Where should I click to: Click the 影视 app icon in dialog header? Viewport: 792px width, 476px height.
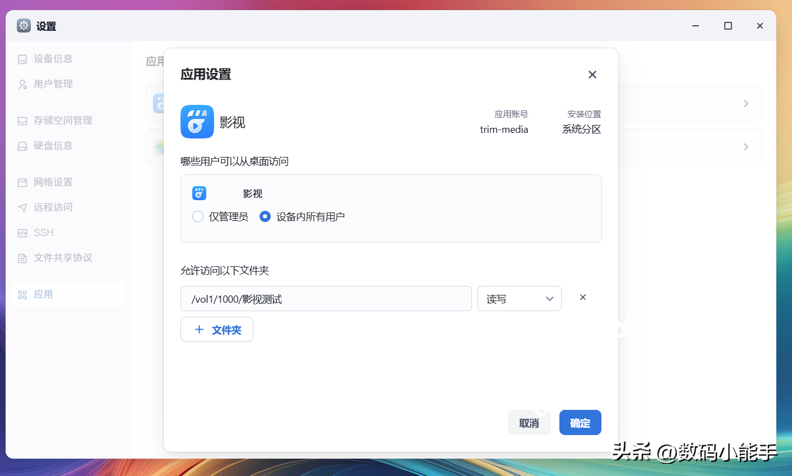[197, 122]
